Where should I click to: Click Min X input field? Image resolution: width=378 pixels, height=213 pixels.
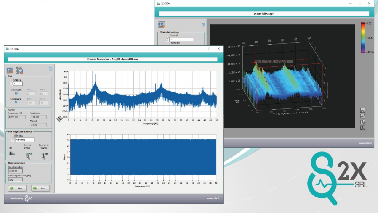31,94
